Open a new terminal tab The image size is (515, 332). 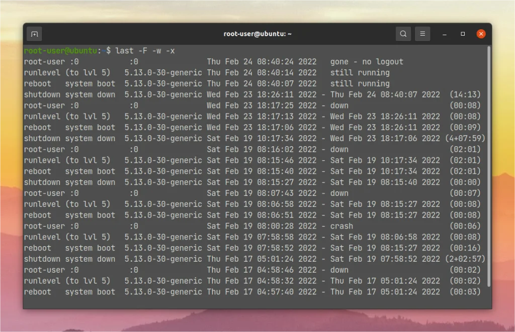tap(34, 34)
